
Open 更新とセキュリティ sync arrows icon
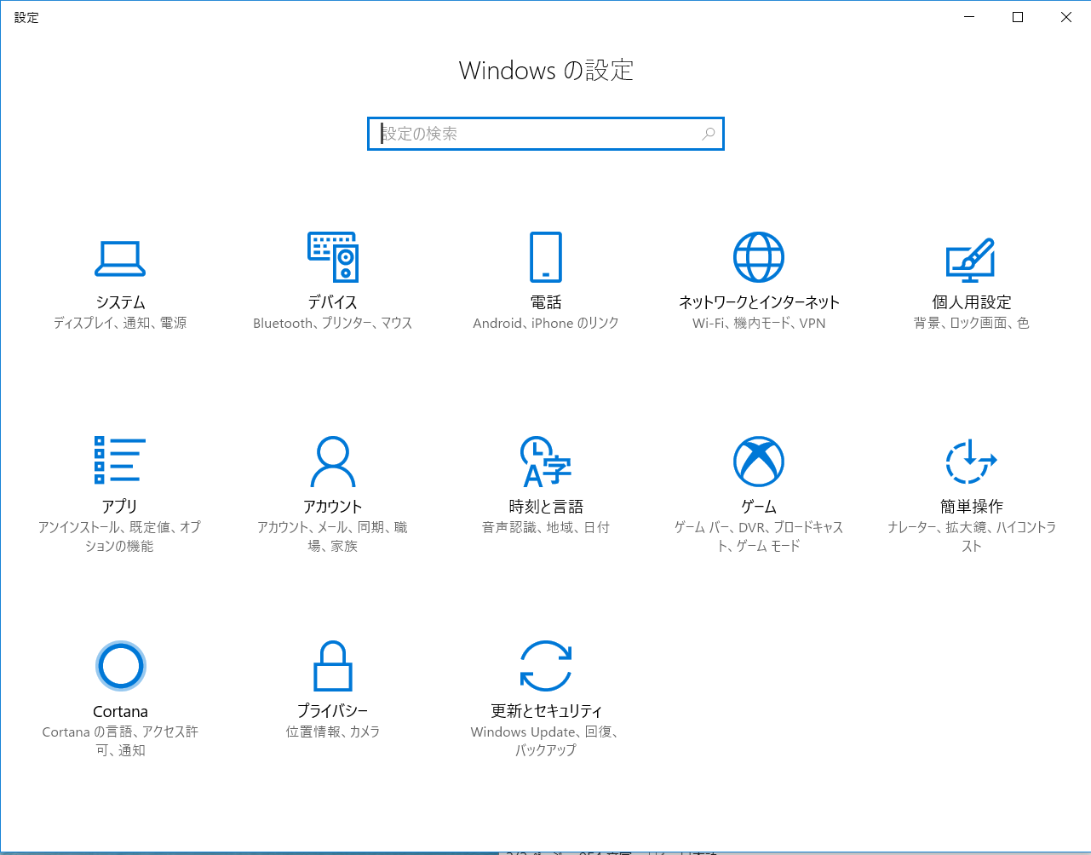pos(546,666)
